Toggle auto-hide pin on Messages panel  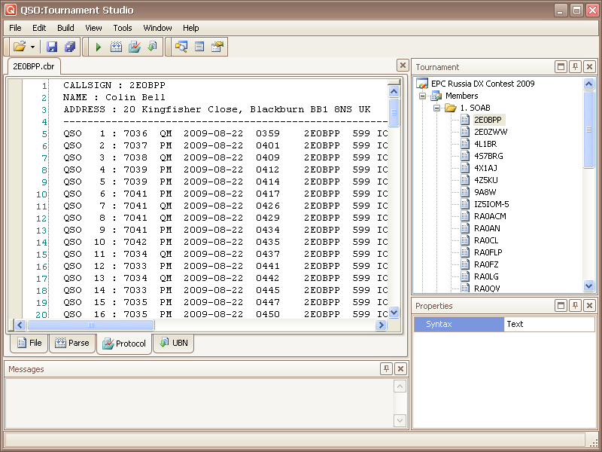(387, 368)
